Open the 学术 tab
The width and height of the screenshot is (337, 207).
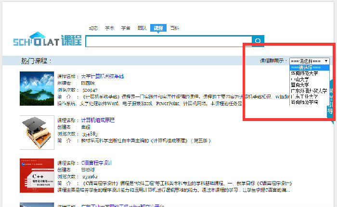(109, 28)
